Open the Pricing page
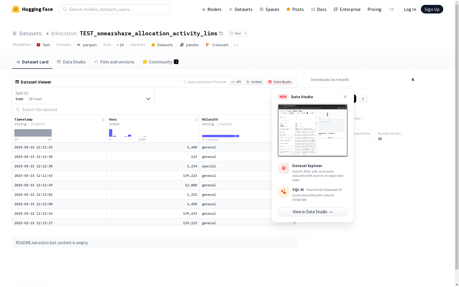 (x=374, y=9)
